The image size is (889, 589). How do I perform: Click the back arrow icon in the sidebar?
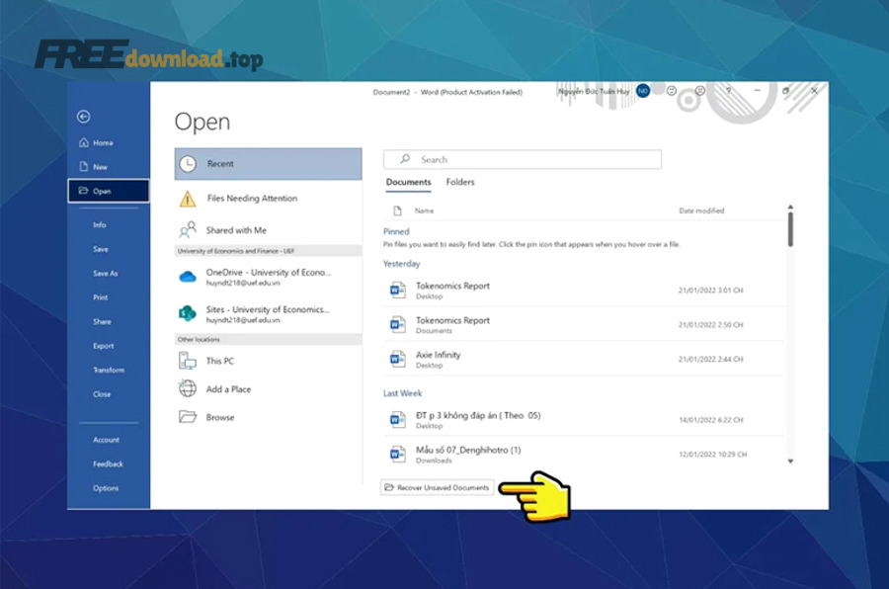click(x=83, y=117)
